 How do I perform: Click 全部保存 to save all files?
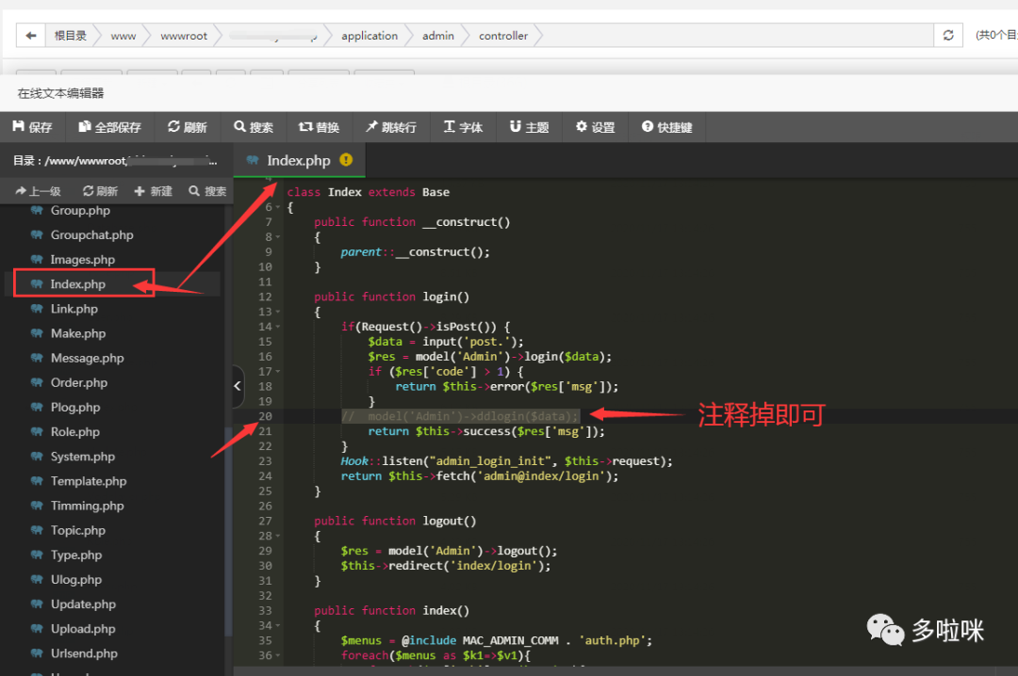(109, 127)
